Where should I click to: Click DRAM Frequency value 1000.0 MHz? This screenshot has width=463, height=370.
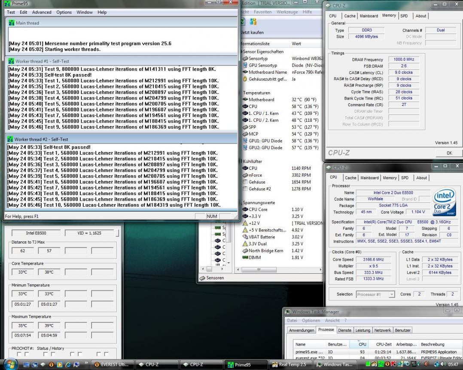(404, 59)
